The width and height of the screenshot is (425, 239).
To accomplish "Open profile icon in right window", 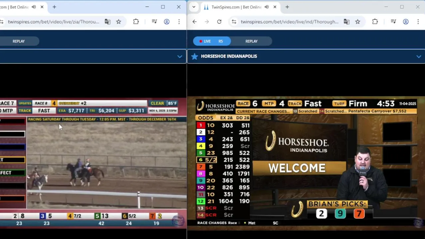I will pyautogui.click(x=406, y=22).
